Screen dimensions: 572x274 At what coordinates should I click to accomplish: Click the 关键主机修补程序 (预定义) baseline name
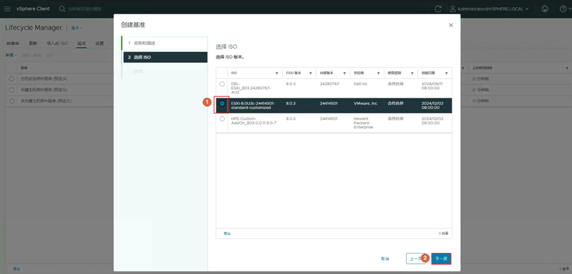[44, 90]
